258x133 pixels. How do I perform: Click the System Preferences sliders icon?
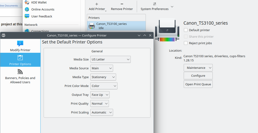point(154,4)
